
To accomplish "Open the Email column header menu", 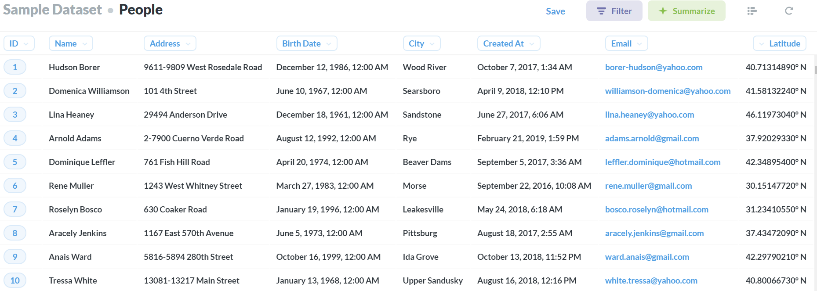I will point(626,43).
